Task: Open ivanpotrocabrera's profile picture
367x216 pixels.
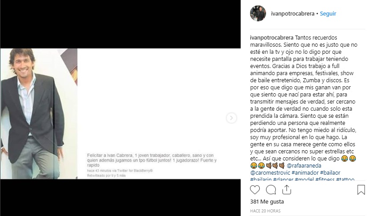Action: [x=258, y=13]
